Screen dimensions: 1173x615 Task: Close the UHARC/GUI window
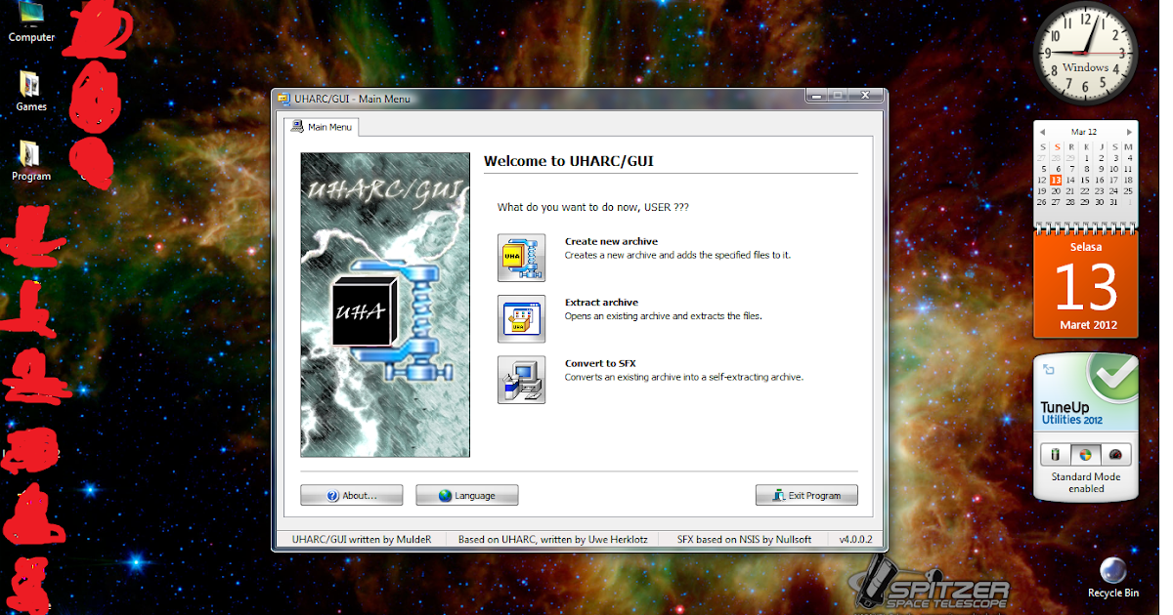[x=865, y=96]
